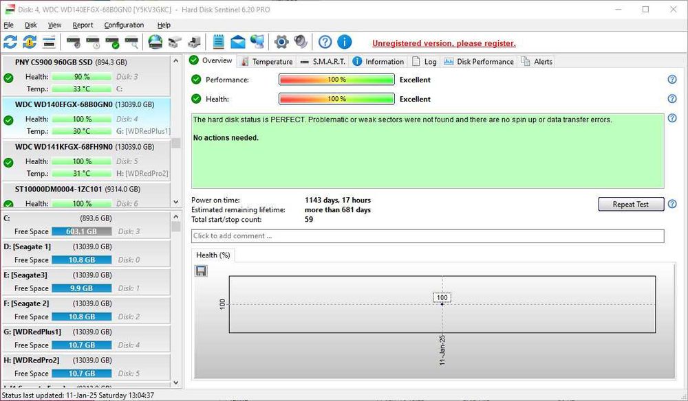Click the status last updated bar text
The image size is (688, 401).
click(x=78, y=396)
